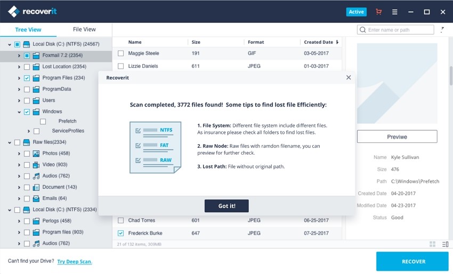Uncheck the Frederick Burke file checkbox
The width and height of the screenshot is (453, 274).
click(121, 233)
